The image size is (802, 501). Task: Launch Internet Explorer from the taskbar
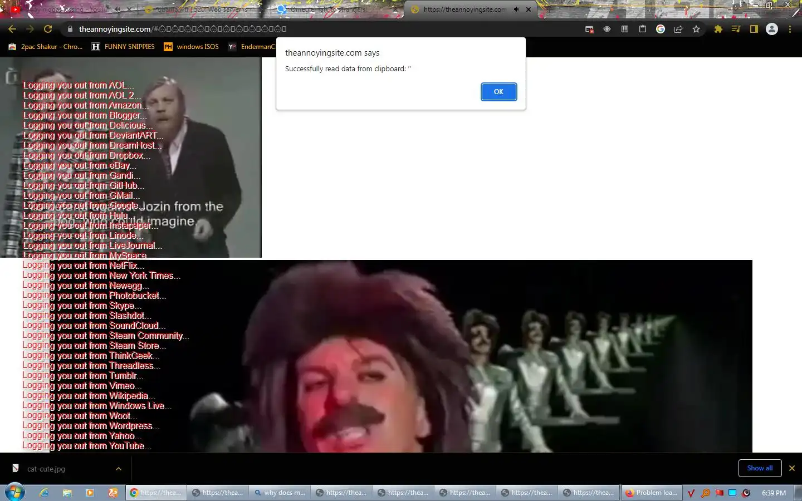(x=44, y=493)
